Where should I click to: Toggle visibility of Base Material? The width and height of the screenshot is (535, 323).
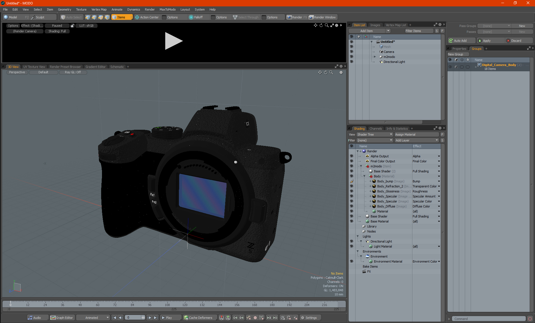pyautogui.click(x=351, y=221)
